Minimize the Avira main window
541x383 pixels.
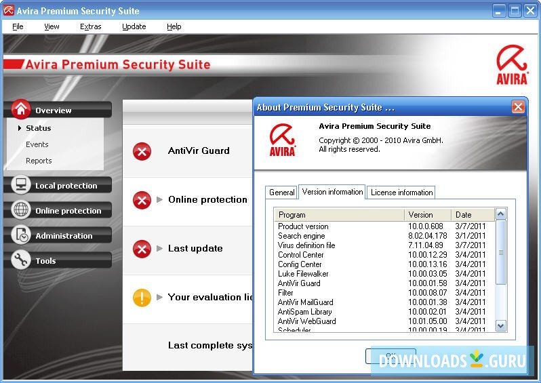click(498, 11)
